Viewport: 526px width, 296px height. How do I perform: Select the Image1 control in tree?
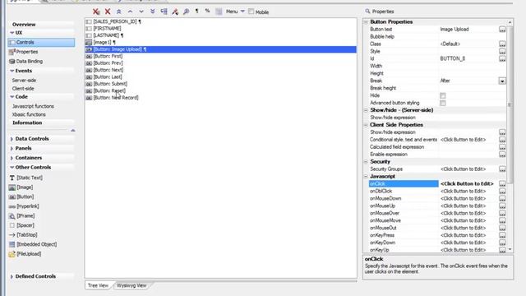pyautogui.click(x=102, y=42)
